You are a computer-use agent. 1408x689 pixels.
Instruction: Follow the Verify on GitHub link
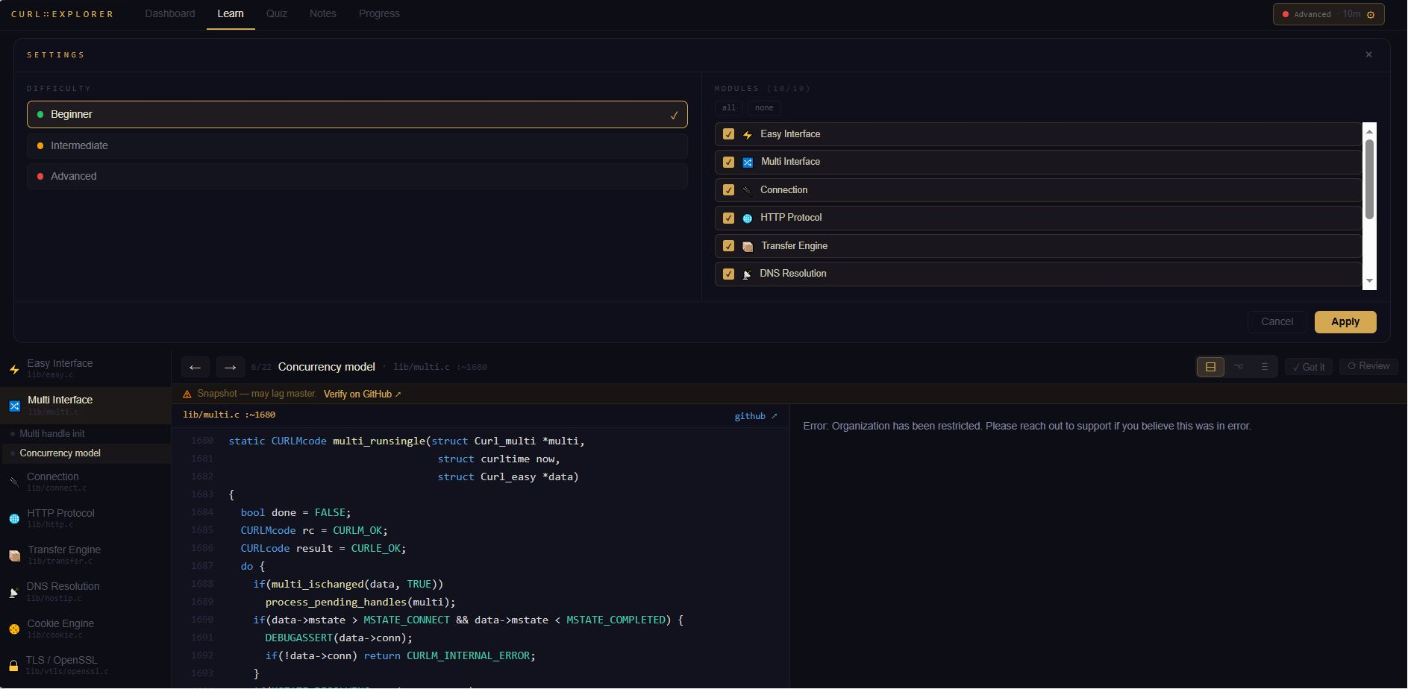[362, 394]
